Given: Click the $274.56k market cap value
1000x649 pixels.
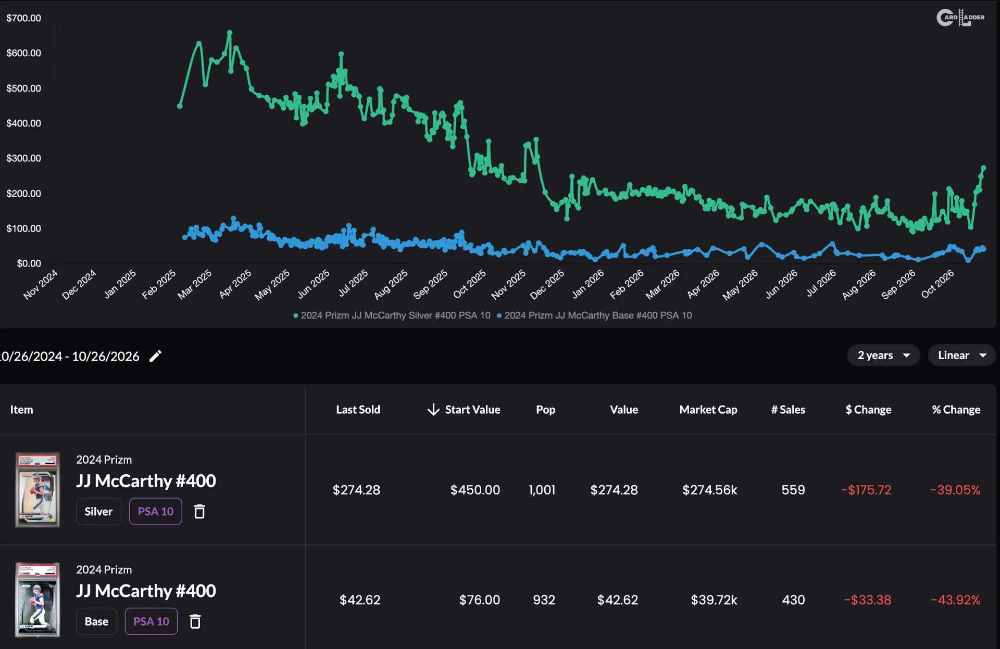Looking at the screenshot, I should pos(710,490).
